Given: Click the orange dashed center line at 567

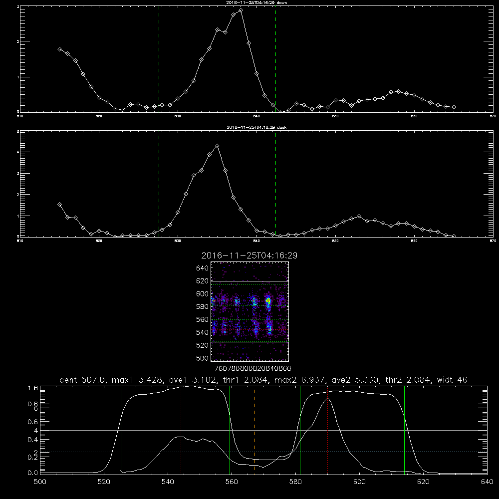Looking at the screenshot, I should [254, 430].
